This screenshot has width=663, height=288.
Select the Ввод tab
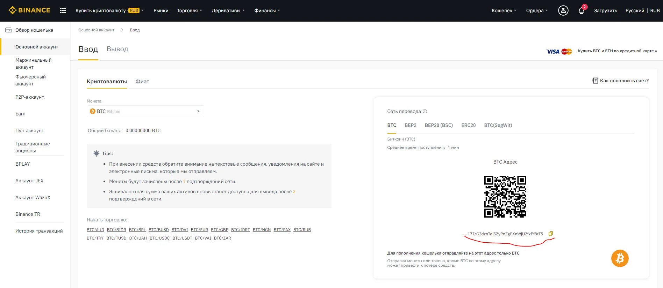point(88,49)
